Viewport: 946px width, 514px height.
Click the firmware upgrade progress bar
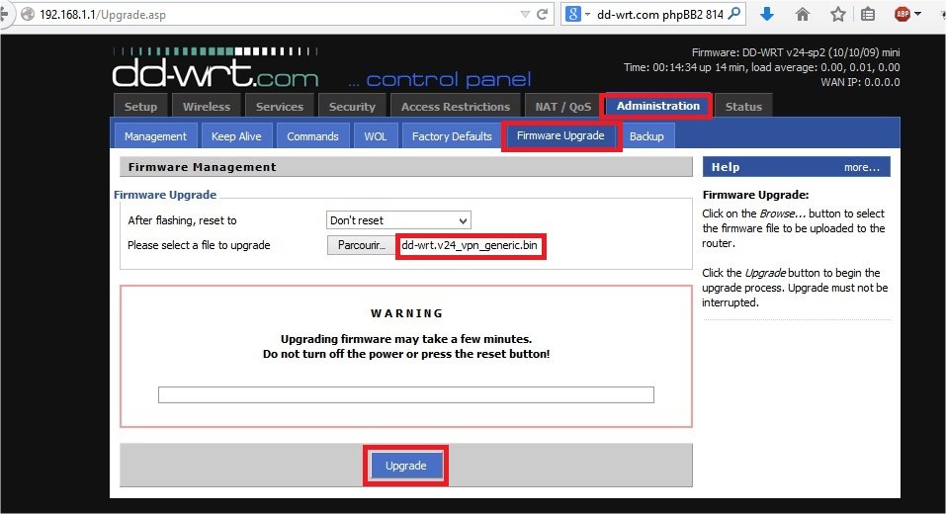click(405, 395)
